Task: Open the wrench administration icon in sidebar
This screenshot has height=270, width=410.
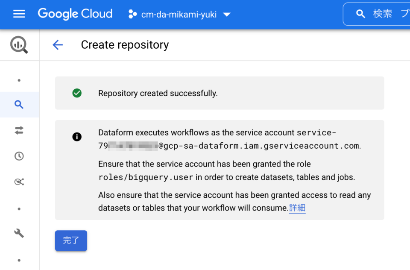Action: click(19, 233)
